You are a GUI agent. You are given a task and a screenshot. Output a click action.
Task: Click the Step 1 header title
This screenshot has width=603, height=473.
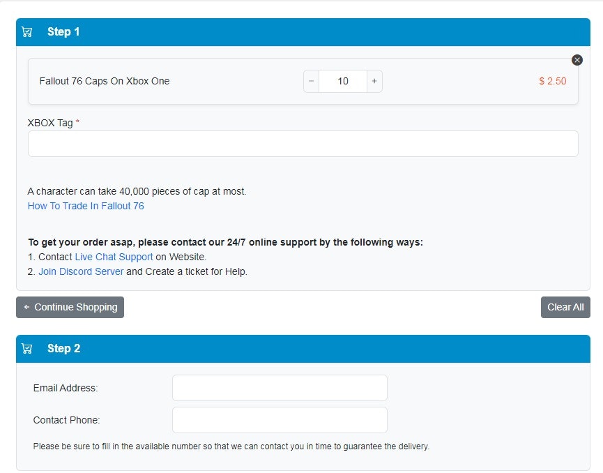click(63, 32)
